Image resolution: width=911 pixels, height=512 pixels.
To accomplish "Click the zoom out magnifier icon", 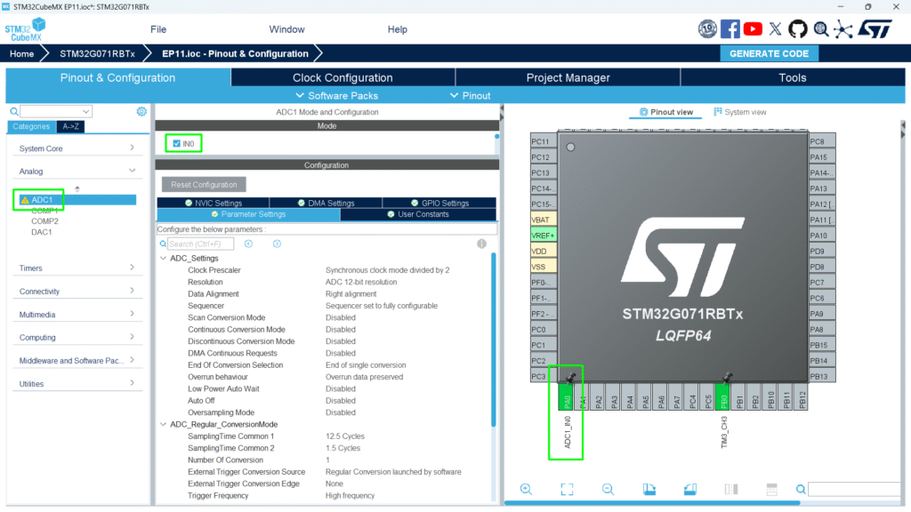I will (x=608, y=489).
